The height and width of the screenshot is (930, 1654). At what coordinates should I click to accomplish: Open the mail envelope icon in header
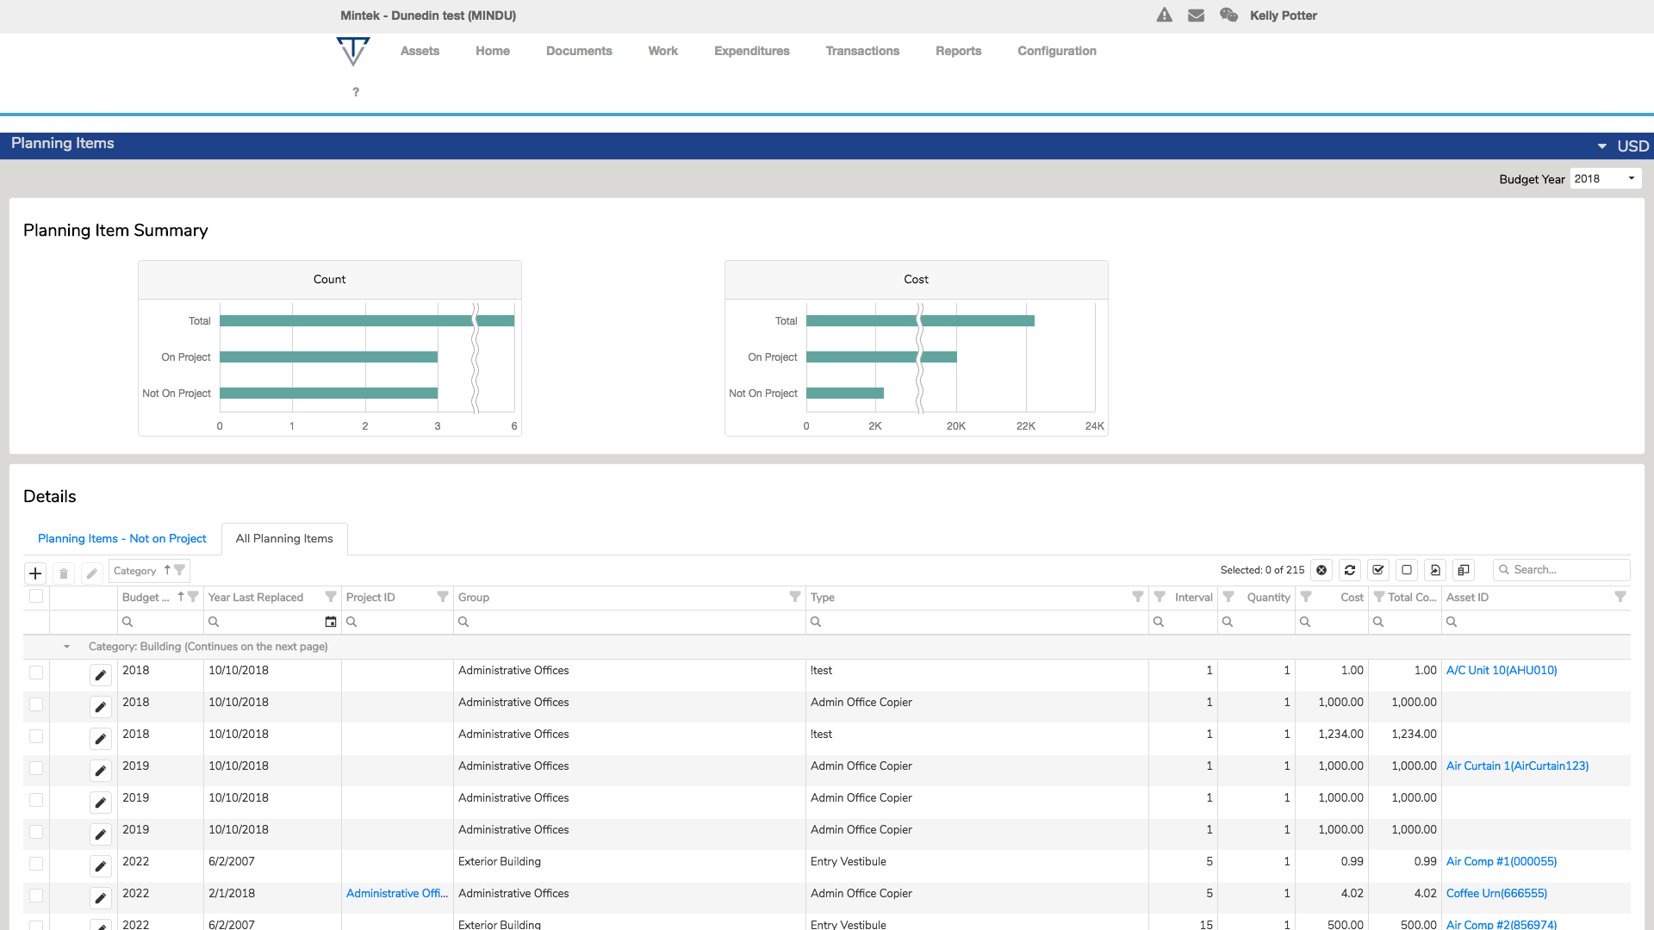tap(1196, 15)
